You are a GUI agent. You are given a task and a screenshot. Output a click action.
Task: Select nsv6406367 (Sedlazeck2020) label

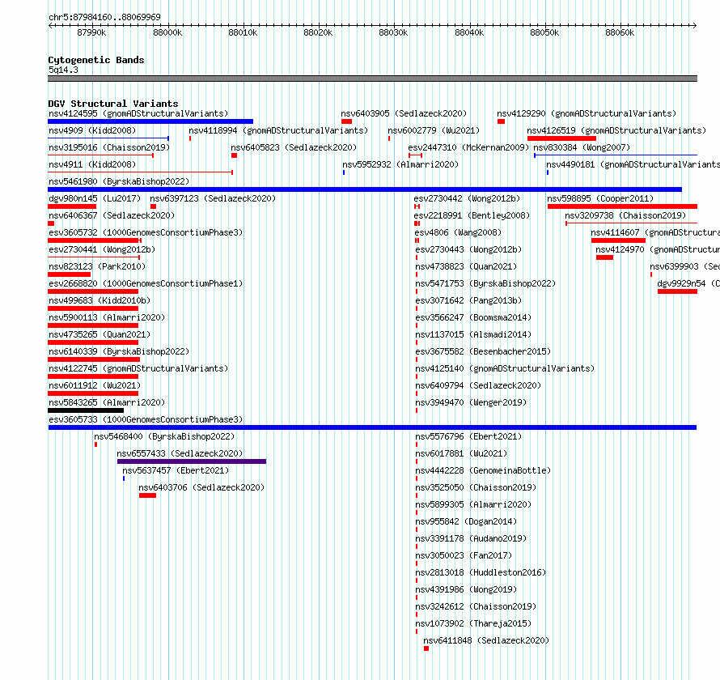[112, 215]
